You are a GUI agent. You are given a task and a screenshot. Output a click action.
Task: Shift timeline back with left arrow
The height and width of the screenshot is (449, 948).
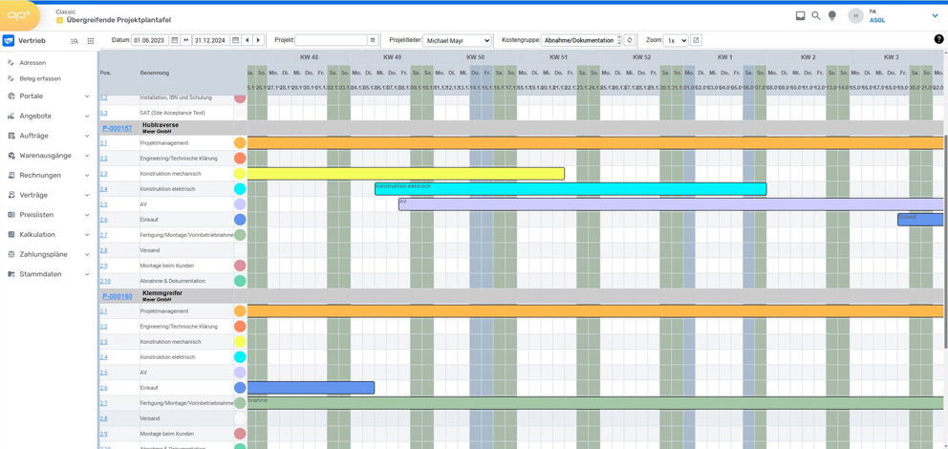247,40
